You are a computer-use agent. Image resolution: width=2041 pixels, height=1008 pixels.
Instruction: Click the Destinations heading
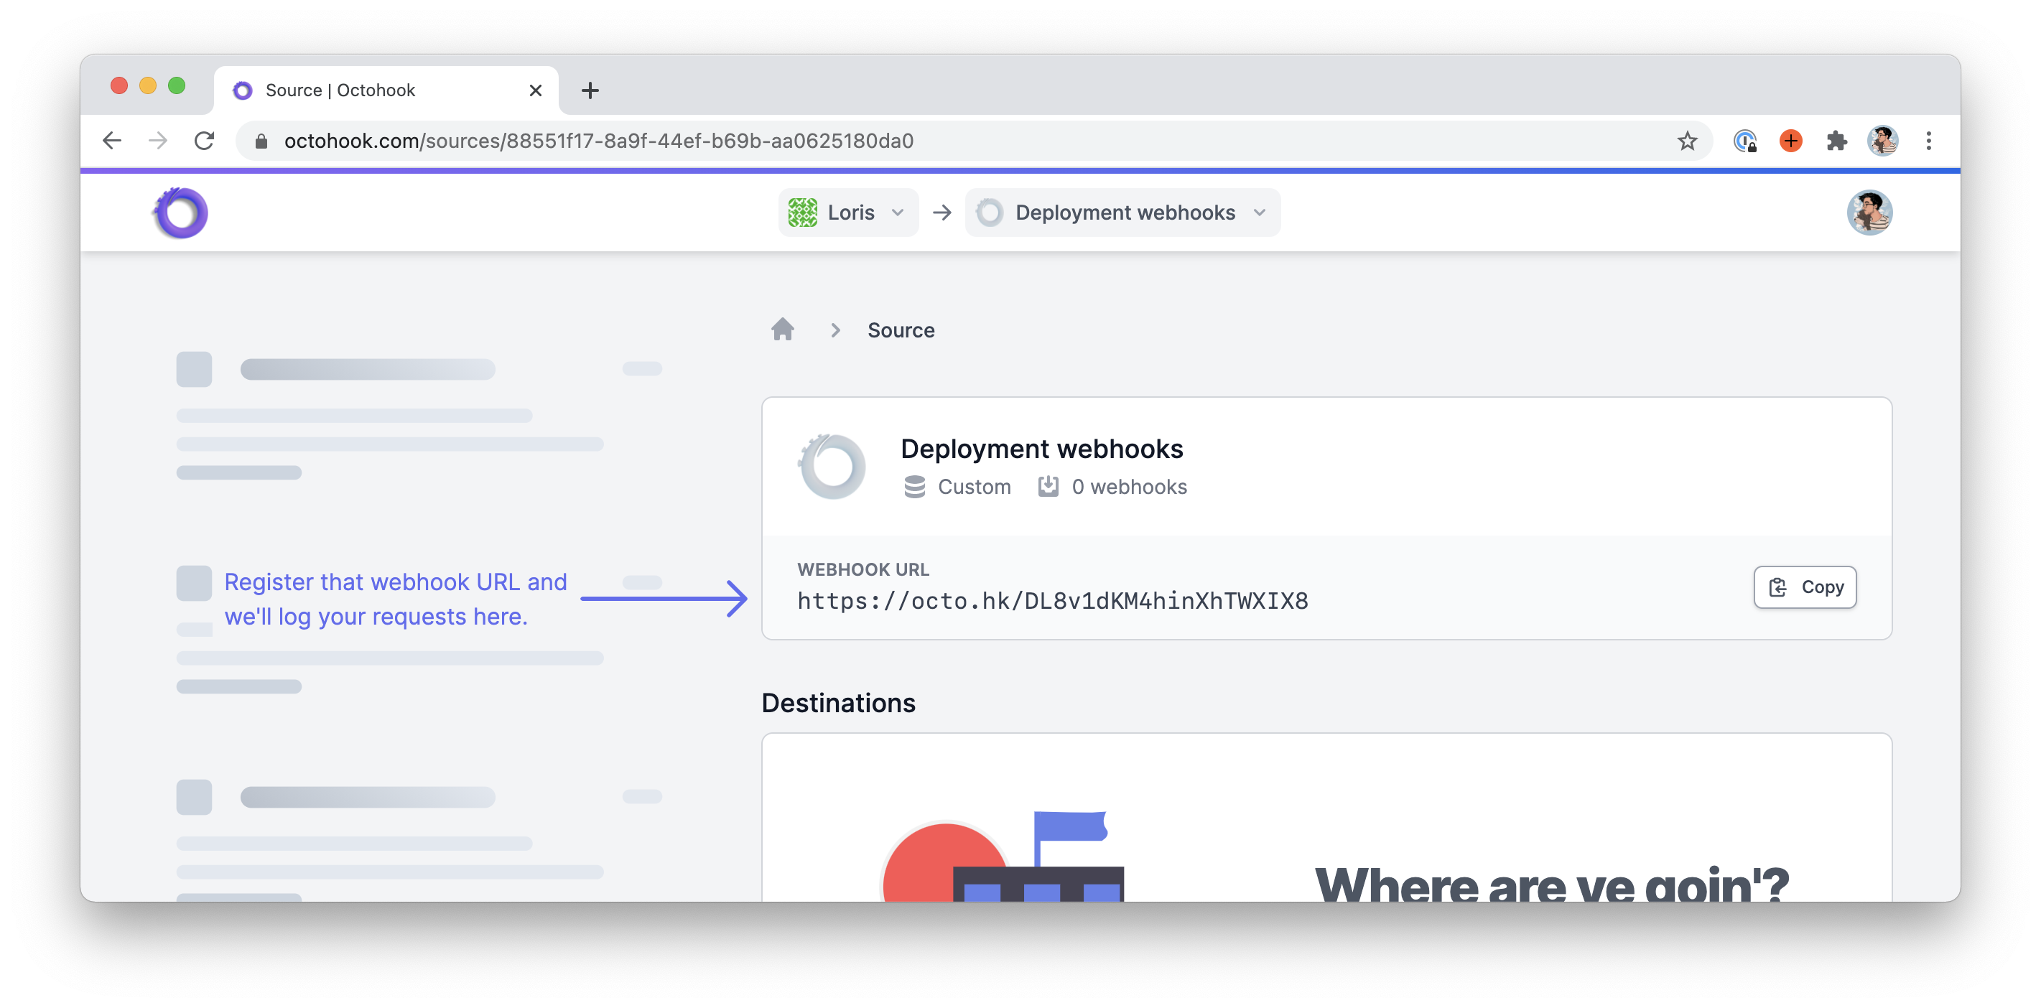tap(838, 702)
